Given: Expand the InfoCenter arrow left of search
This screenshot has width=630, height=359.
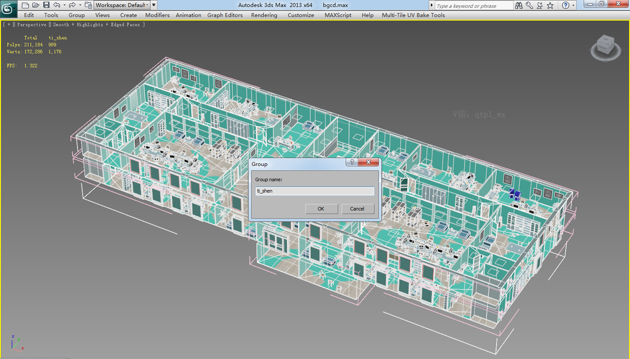Looking at the screenshot, I should (x=432, y=6).
